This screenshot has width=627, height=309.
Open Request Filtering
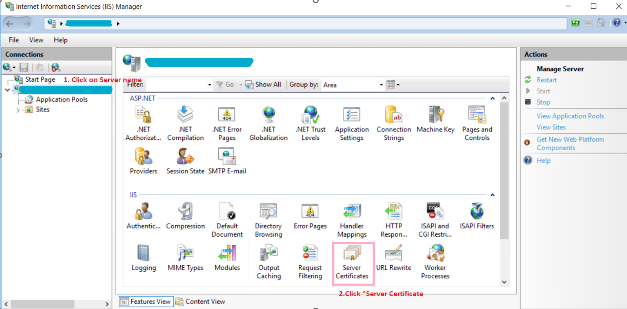(310, 260)
